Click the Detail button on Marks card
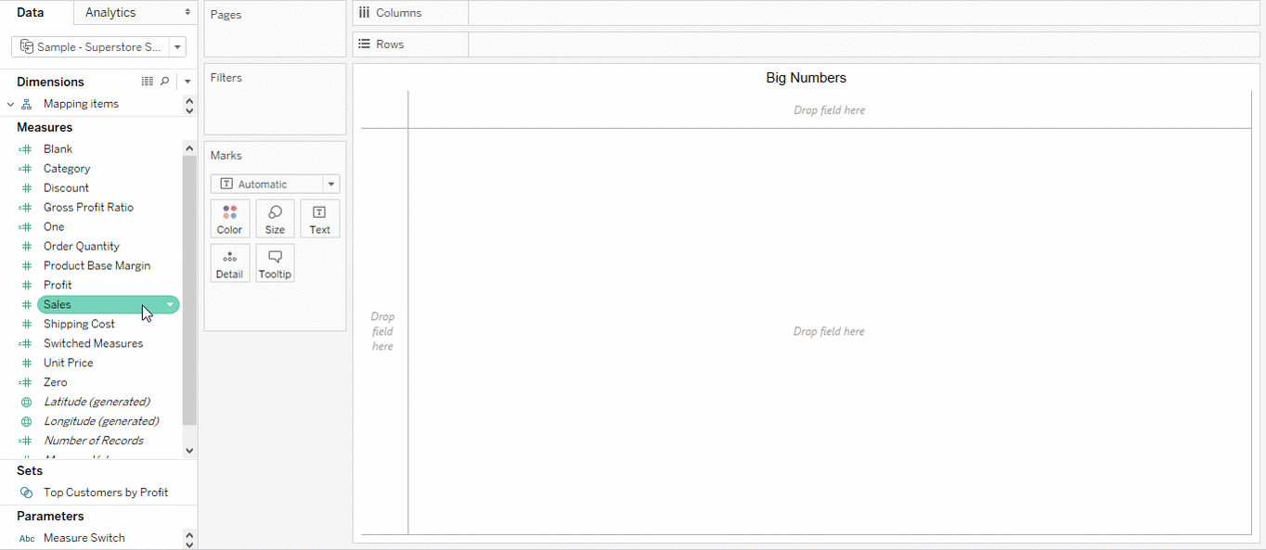Image resolution: width=1266 pixels, height=550 pixels. (229, 262)
